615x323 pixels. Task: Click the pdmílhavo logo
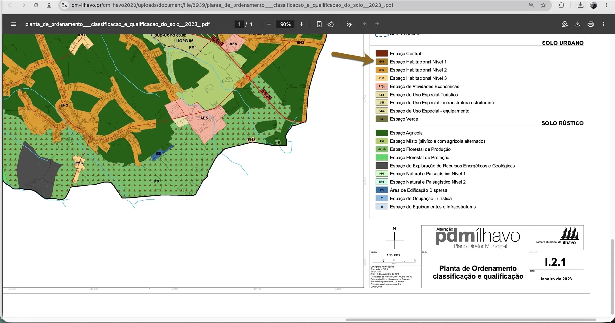(477, 238)
